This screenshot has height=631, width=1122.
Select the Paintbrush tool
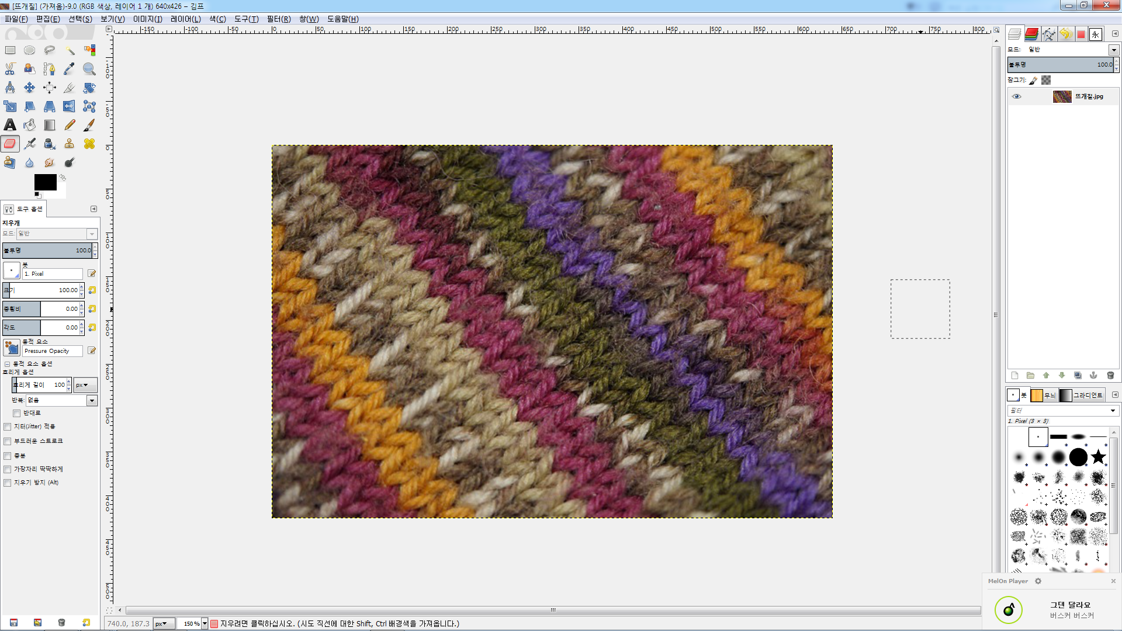tap(89, 125)
